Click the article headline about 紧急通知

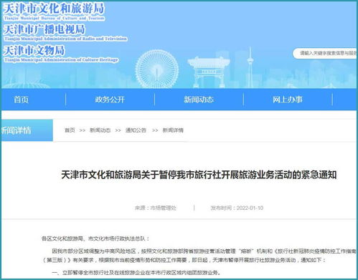(199, 175)
